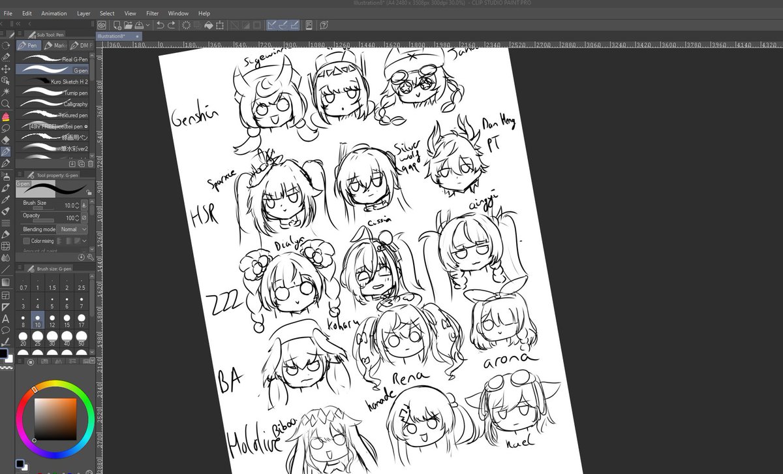Select the Balloon speech bubble tool
Image resolution: width=783 pixels, height=474 pixels.
point(5,330)
